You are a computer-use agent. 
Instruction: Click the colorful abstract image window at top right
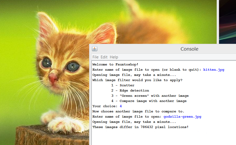pos(227,22)
